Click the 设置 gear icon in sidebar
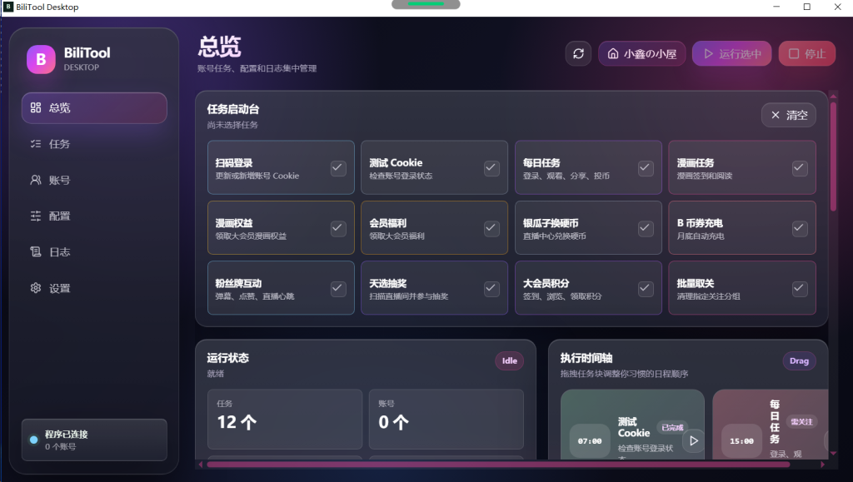853x482 pixels. 36,288
